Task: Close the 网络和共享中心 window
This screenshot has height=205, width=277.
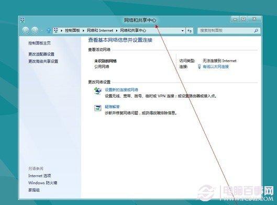Action: [254, 19]
